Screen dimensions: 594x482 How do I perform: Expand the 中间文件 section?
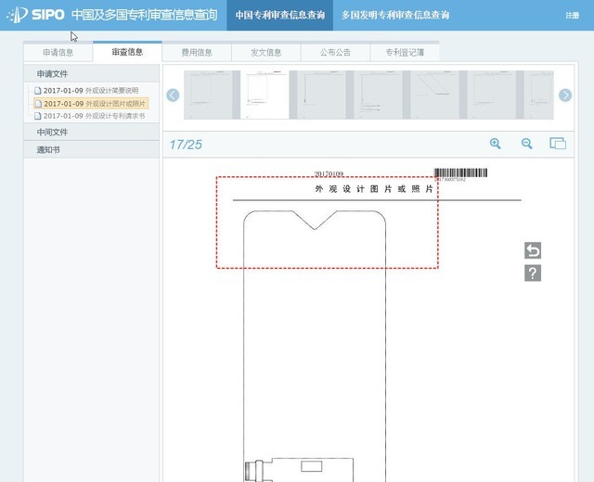(x=52, y=133)
